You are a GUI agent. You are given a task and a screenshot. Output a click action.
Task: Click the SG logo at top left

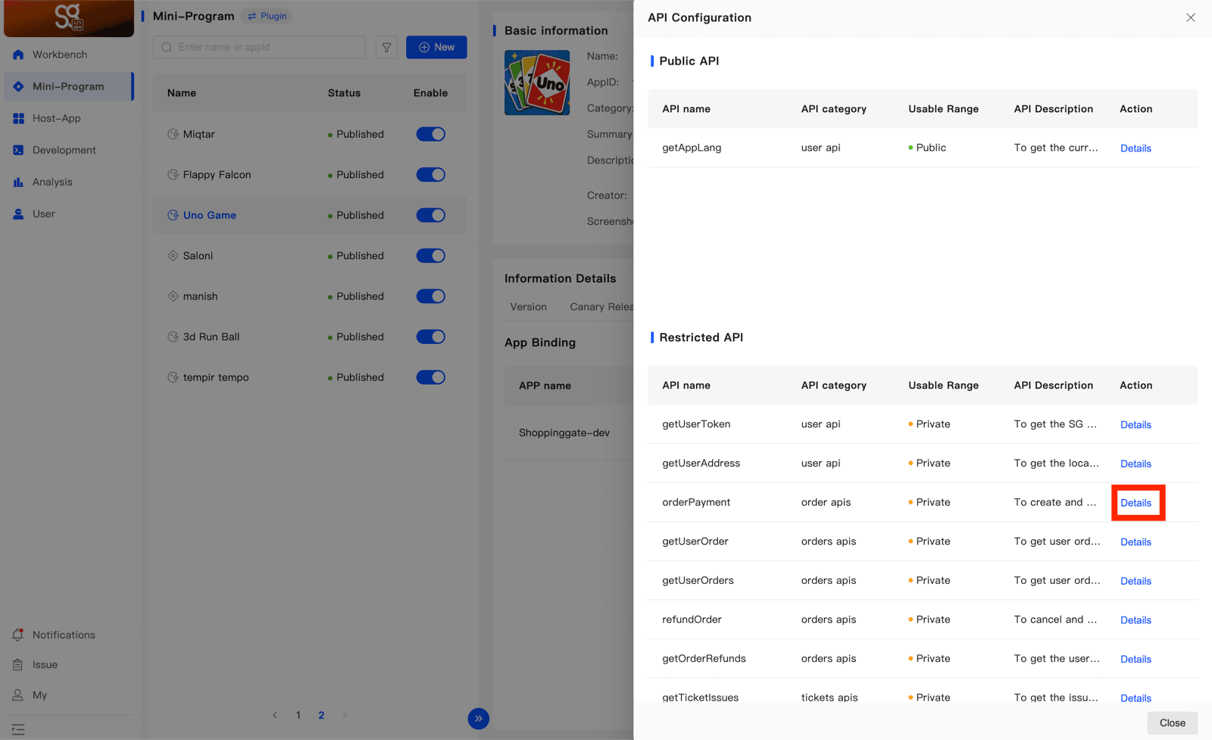coord(69,18)
